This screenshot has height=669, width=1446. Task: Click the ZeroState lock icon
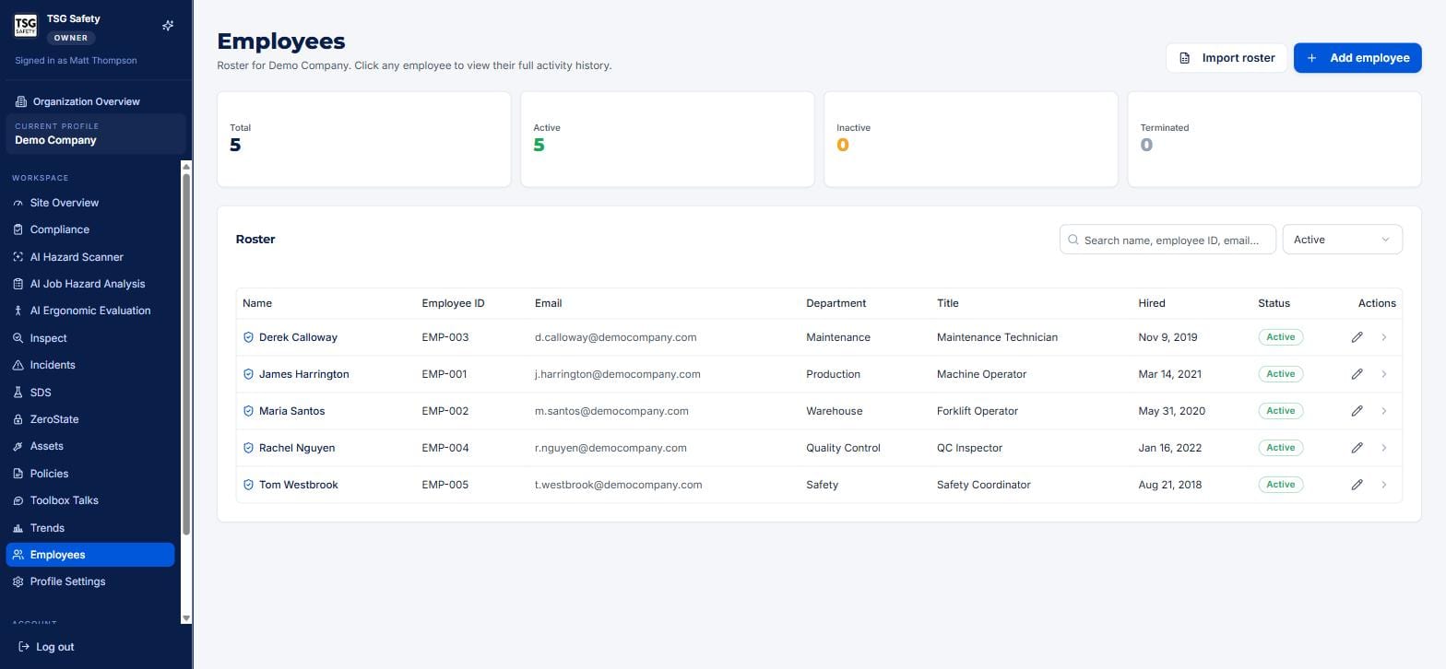tap(18, 419)
